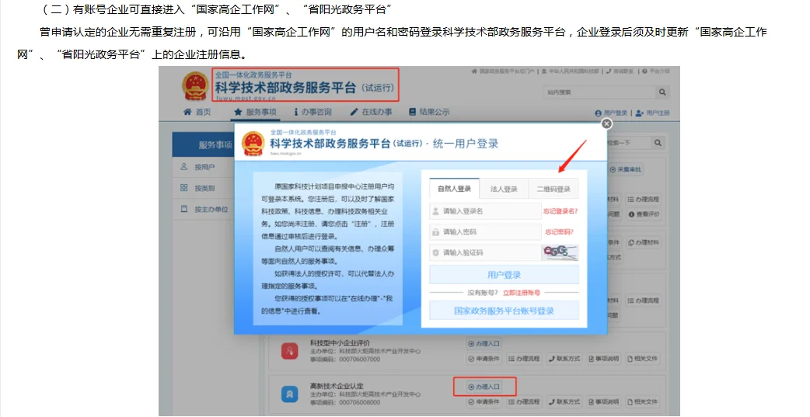
Task: Click 办理流程 for 高新技术企业认定
Action: click(x=525, y=401)
